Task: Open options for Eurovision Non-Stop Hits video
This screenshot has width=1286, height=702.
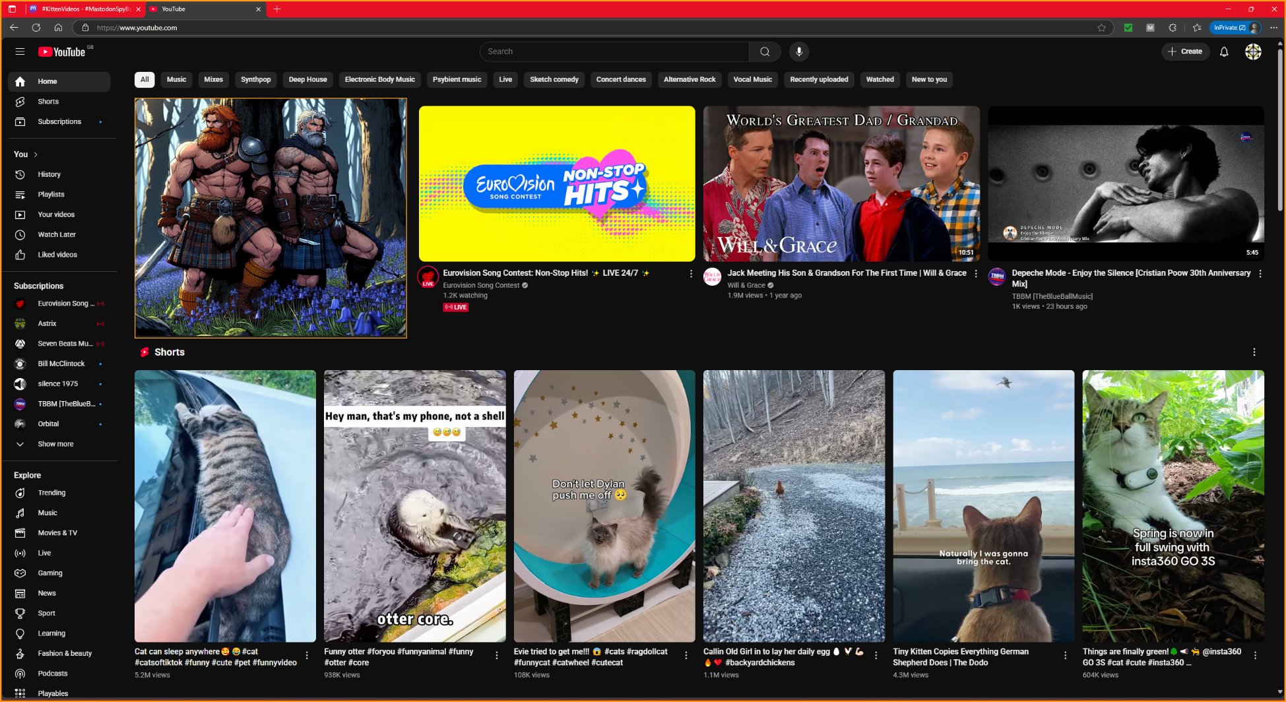Action: (x=691, y=274)
